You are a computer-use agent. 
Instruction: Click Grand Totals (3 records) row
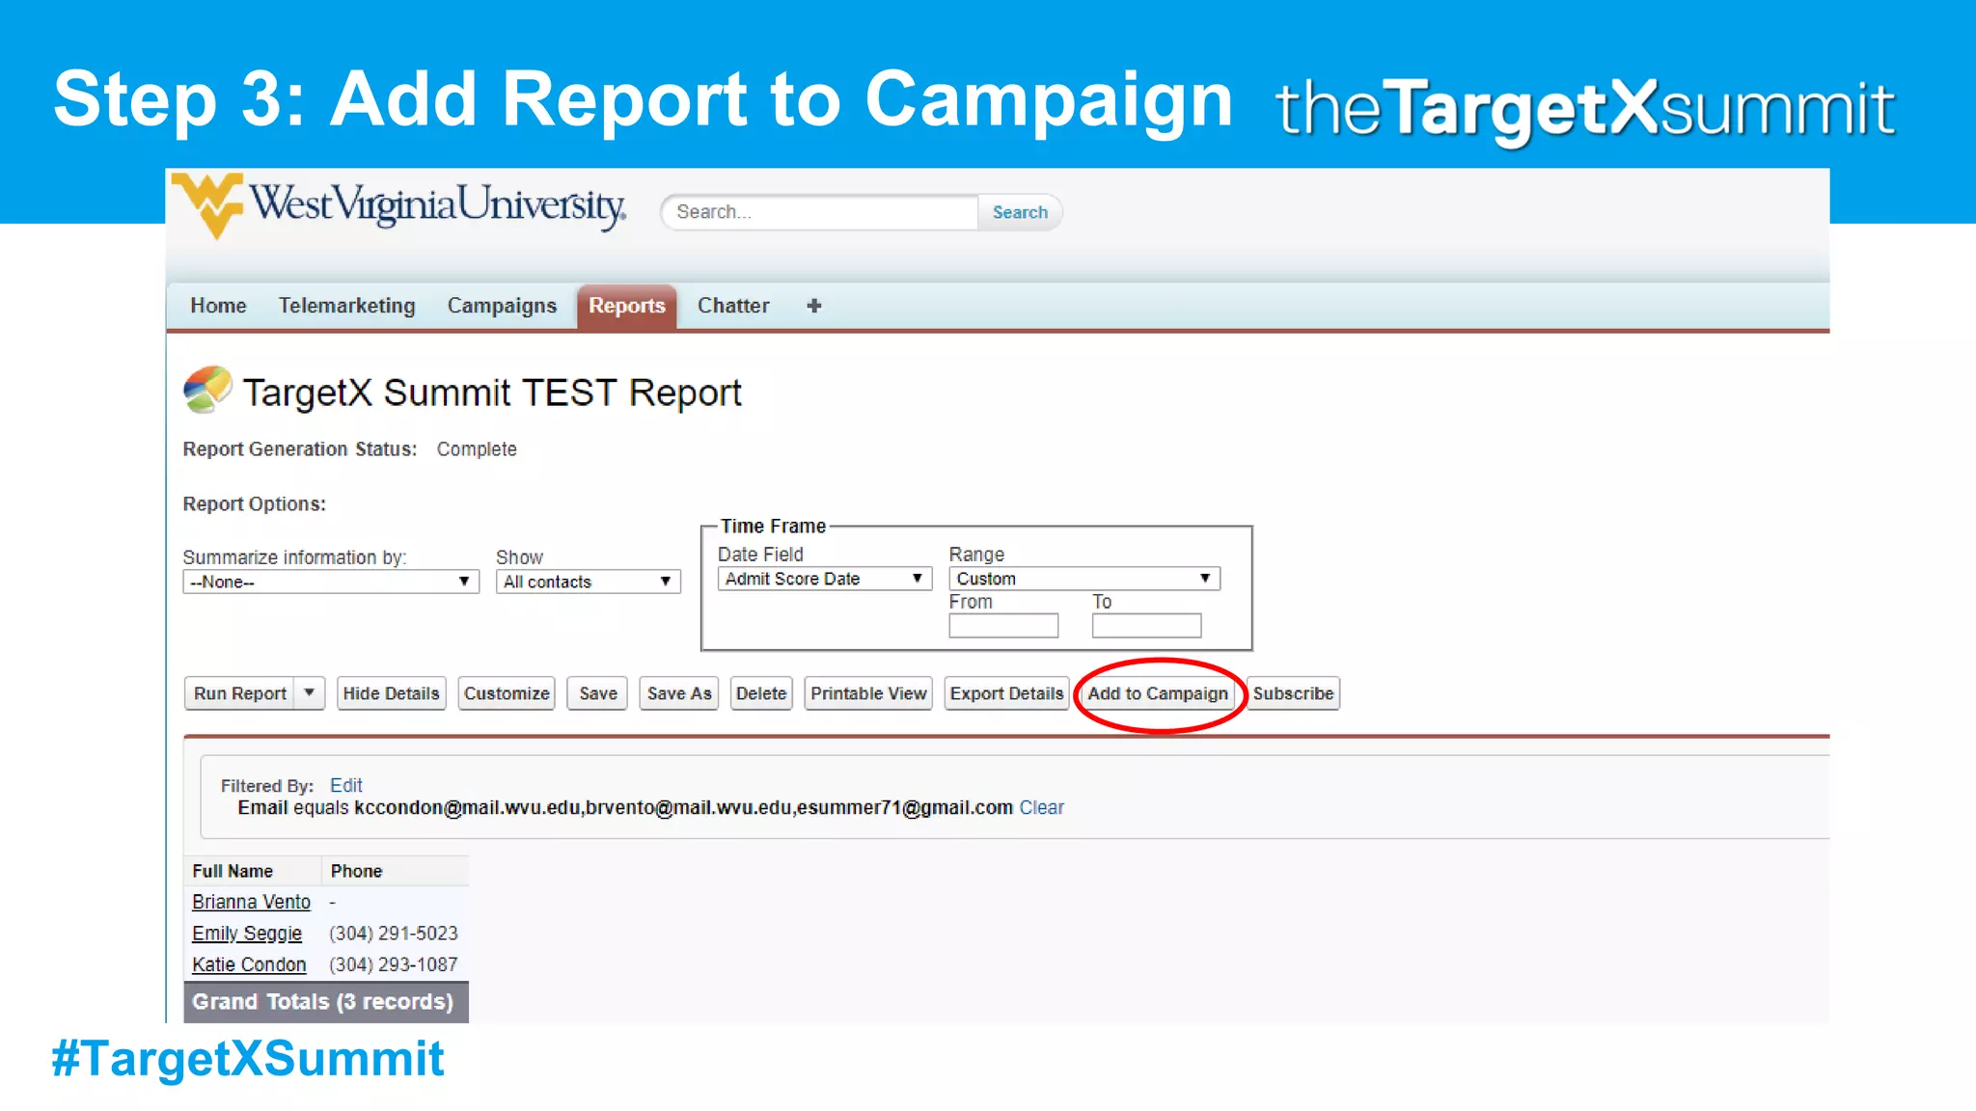click(x=326, y=1002)
